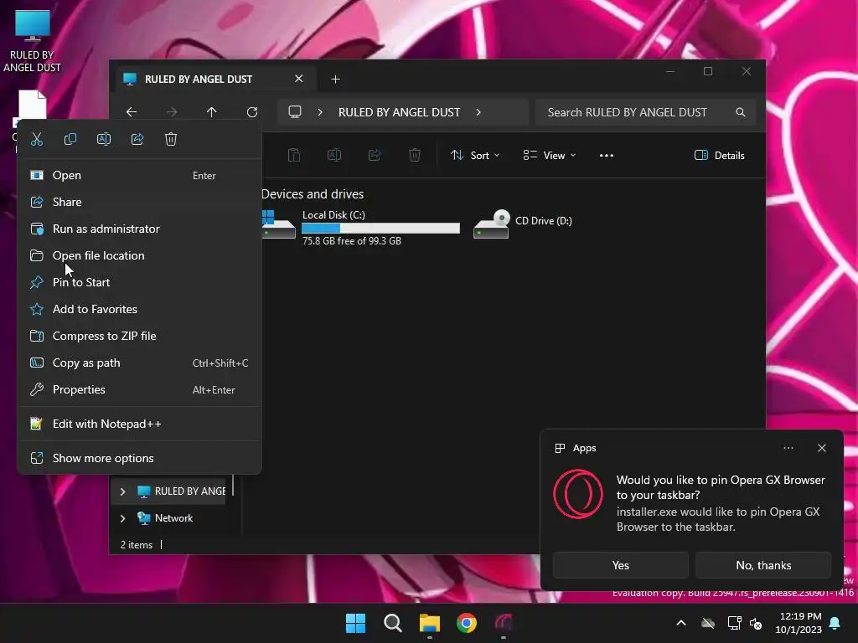Toggle the Details pane

click(x=720, y=155)
